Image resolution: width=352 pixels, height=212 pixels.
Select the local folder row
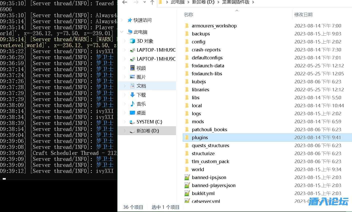coord(267,106)
